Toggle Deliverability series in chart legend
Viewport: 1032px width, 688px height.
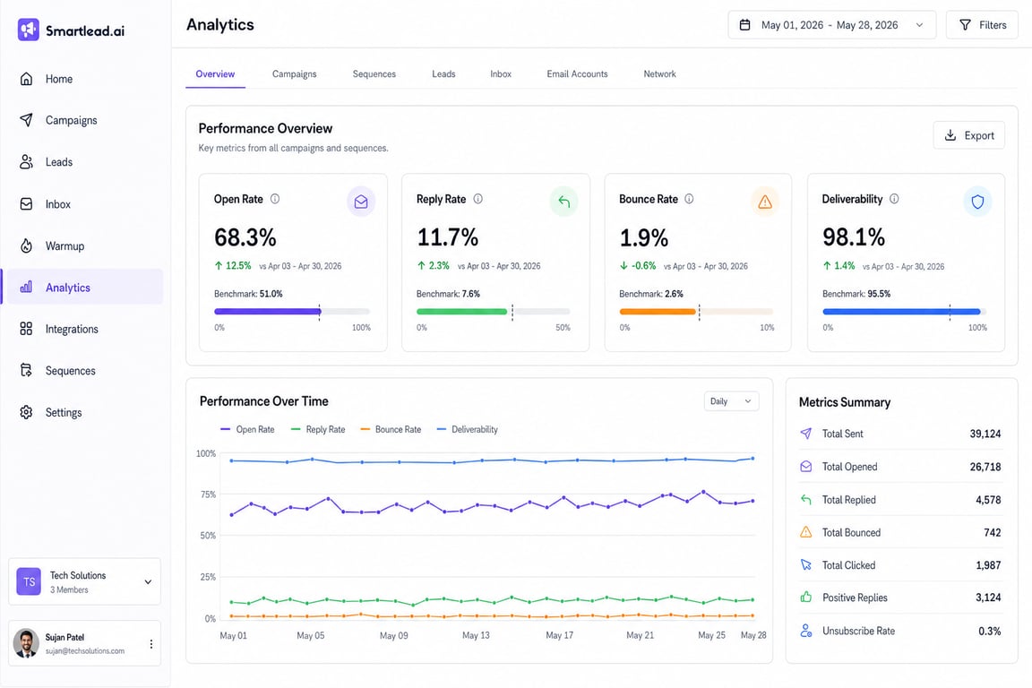click(x=468, y=429)
